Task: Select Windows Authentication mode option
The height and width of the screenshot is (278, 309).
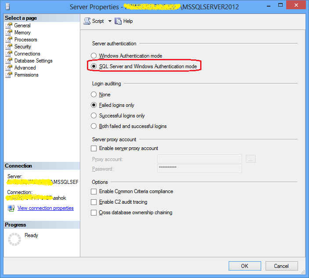Action: 93,56
